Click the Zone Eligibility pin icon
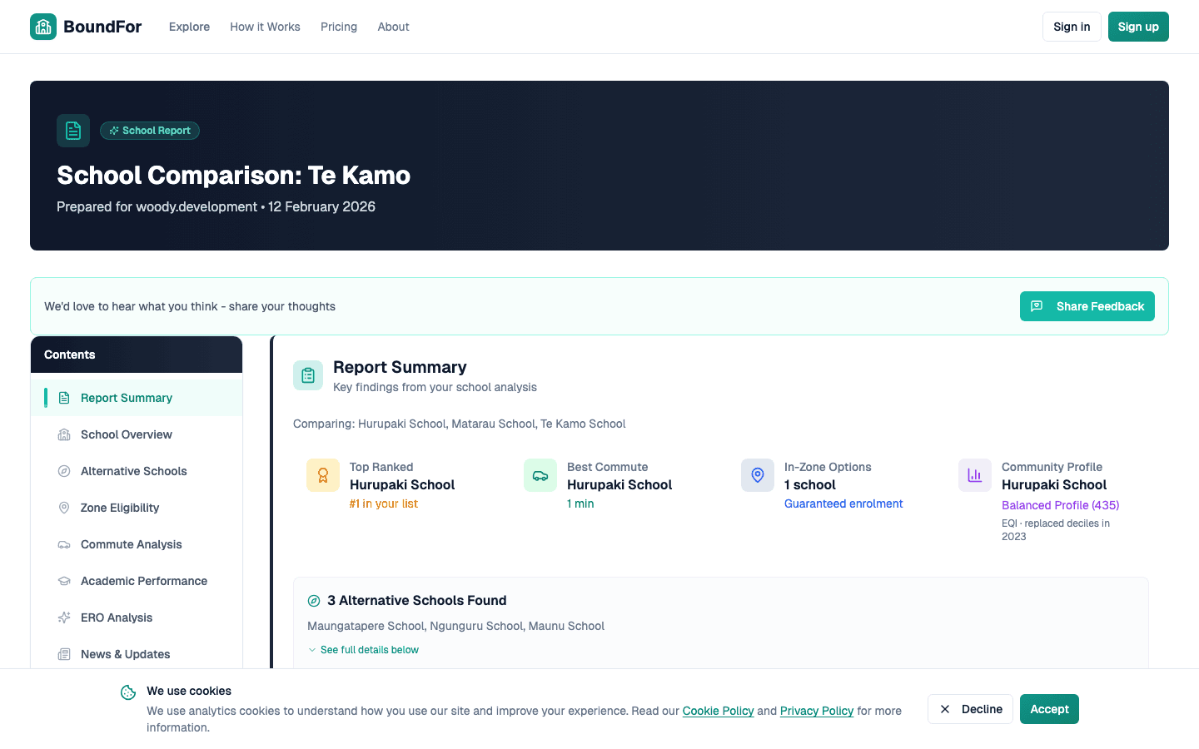Viewport: 1199px width, 749px height. (64, 508)
